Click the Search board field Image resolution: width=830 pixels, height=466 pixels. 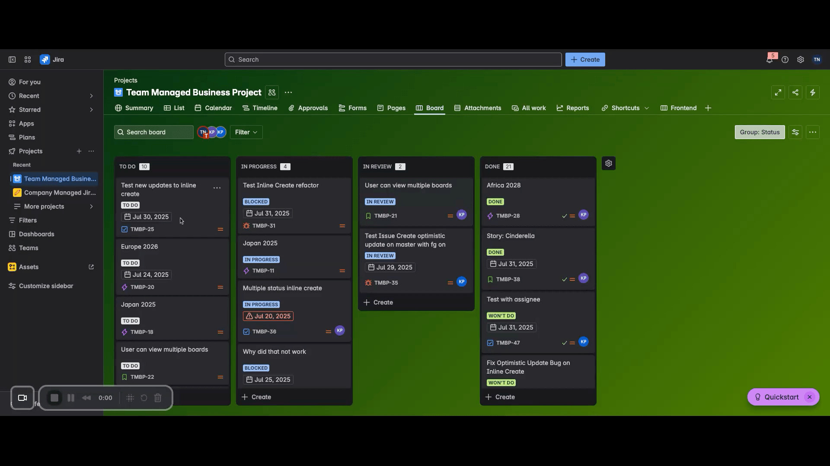pyautogui.click(x=153, y=132)
